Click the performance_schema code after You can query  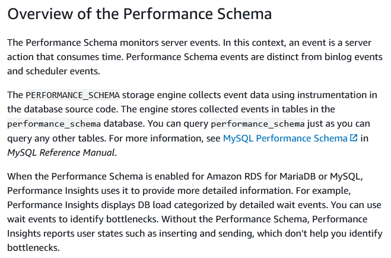[258, 124]
